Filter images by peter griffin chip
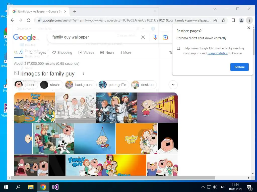 114,85
